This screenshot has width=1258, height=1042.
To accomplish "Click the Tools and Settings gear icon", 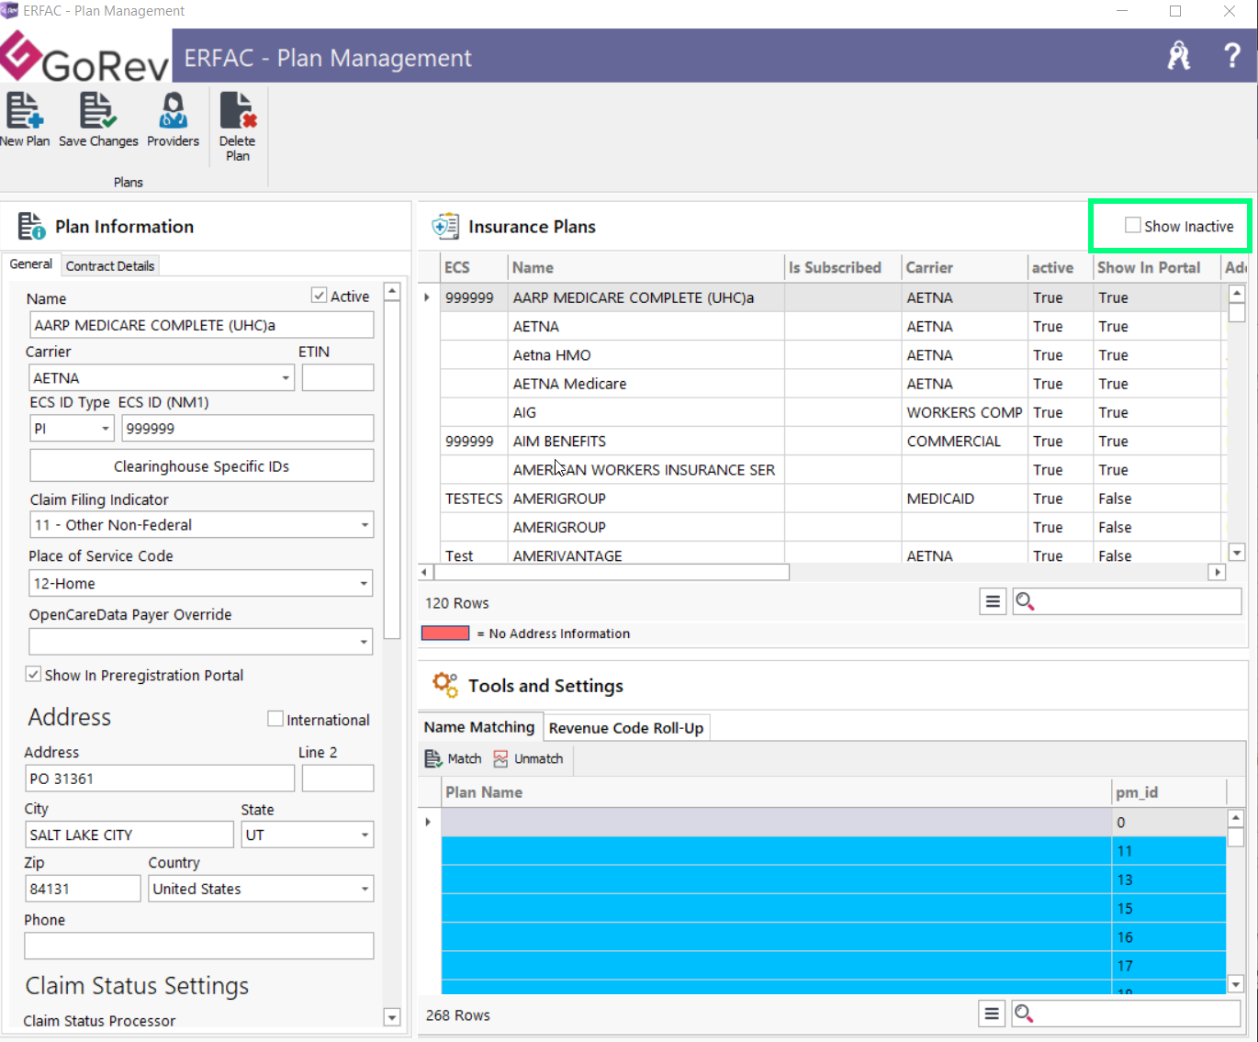I will pos(445,685).
